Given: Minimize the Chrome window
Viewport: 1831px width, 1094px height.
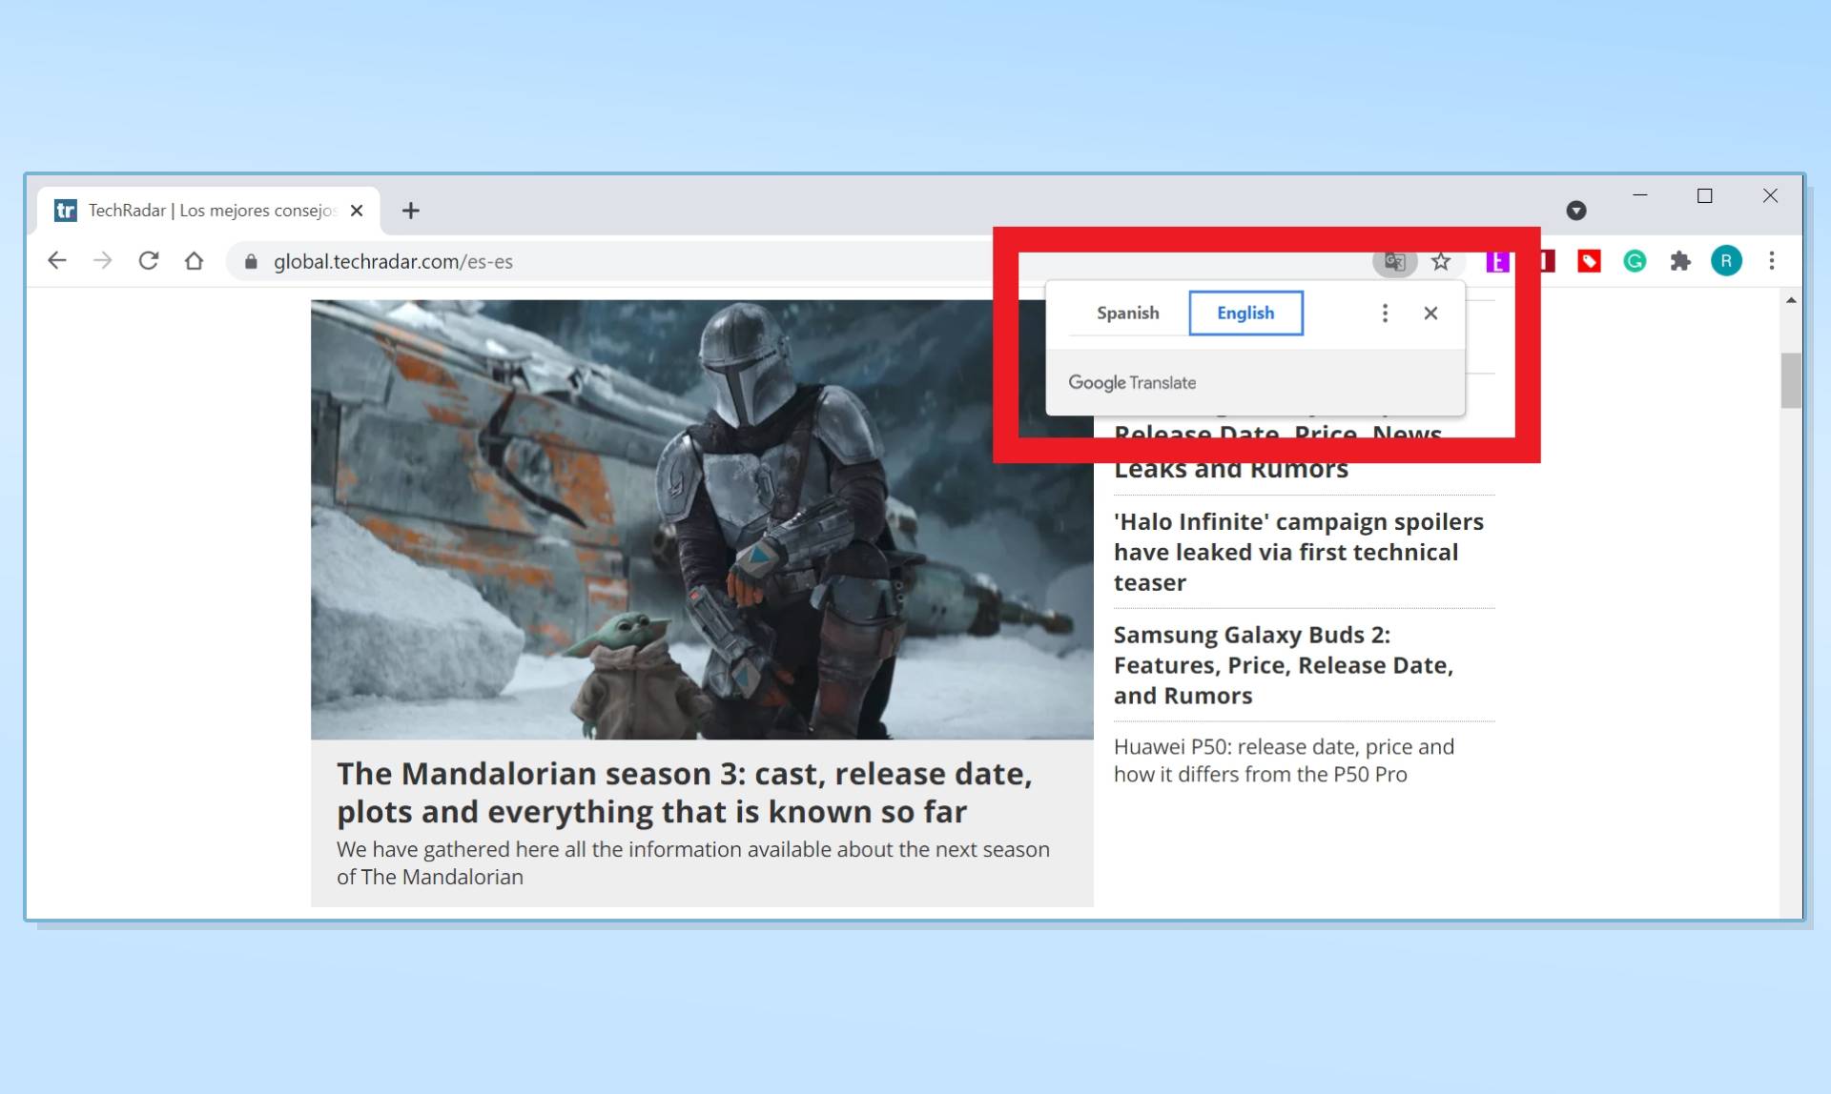Looking at the screenshot, I should 1640,195.
